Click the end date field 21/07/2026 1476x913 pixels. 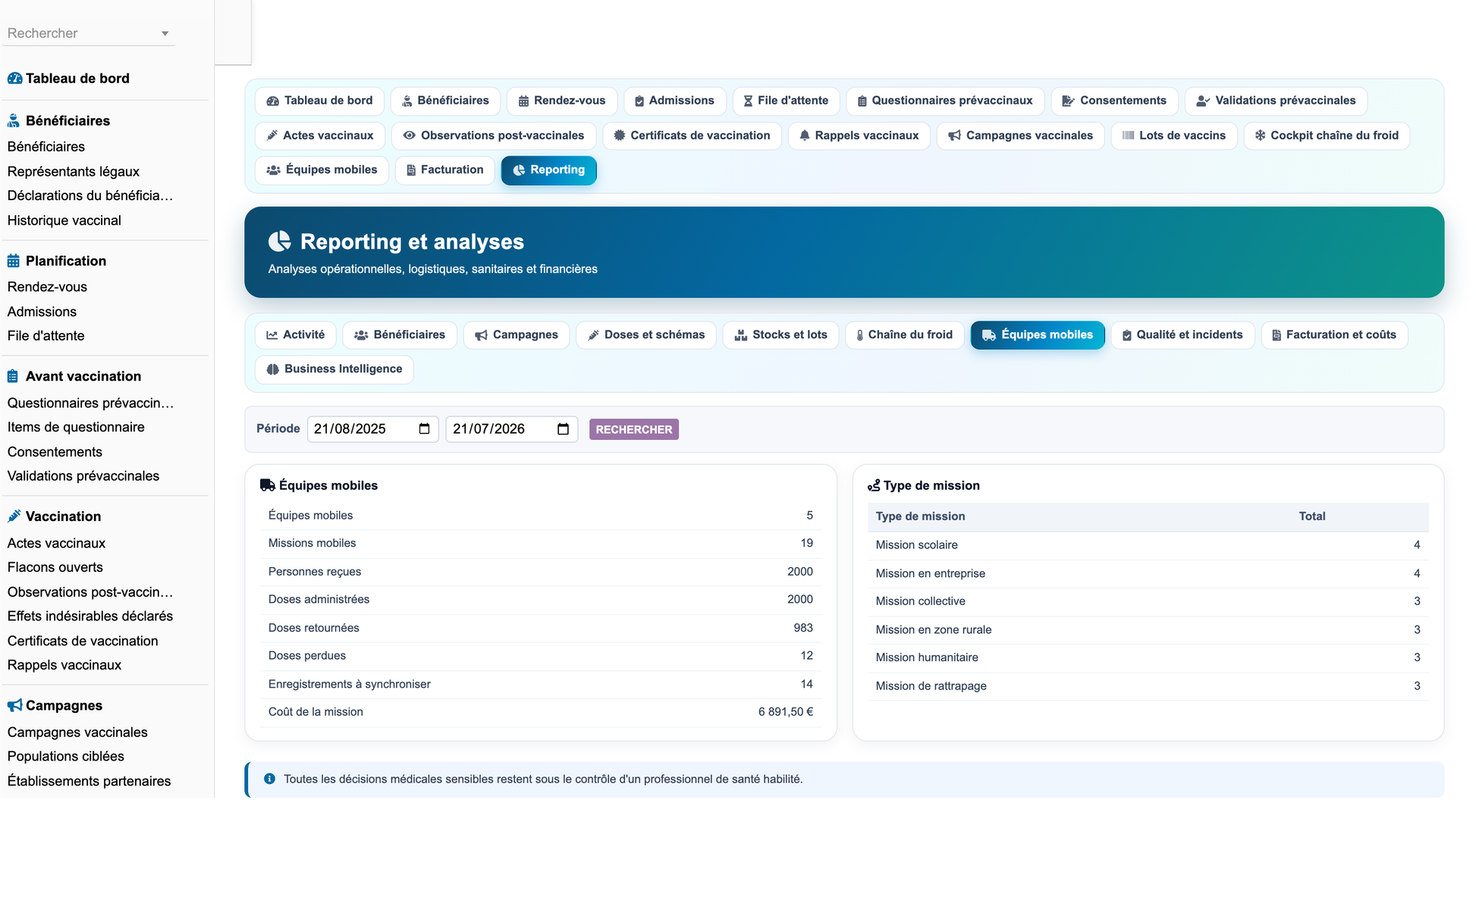click(x=512, y=429)
